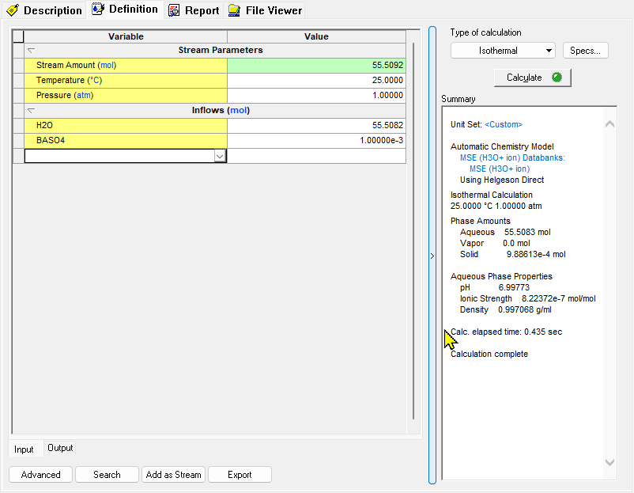Click the grid select-all corner cell
The height and width of the screenshot is (493, 634).
coord(18,36)
